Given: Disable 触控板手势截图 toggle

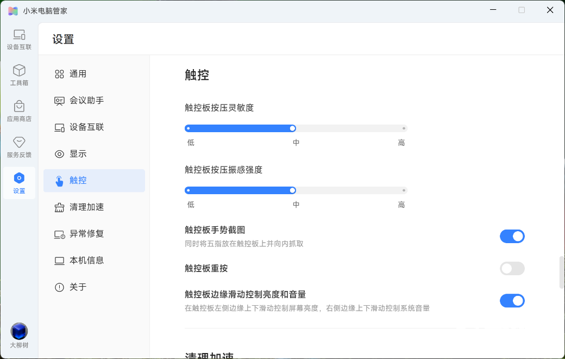Looking at the screenshot, I should [x=512, y=236].
